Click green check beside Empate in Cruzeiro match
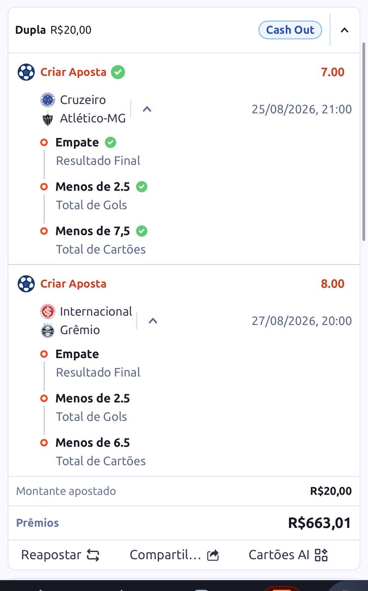Viewport: 368px width, 591px height. tap(111, 142)
